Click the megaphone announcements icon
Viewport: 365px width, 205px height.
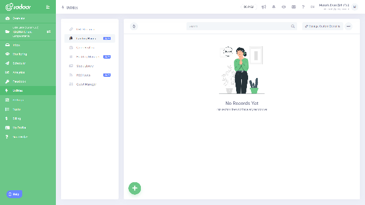[263, 7]
